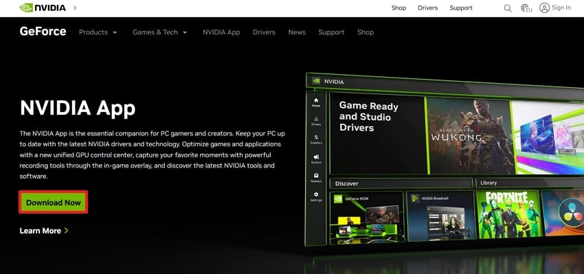Open Drivers in the top white bar

[x=427, y=8]
